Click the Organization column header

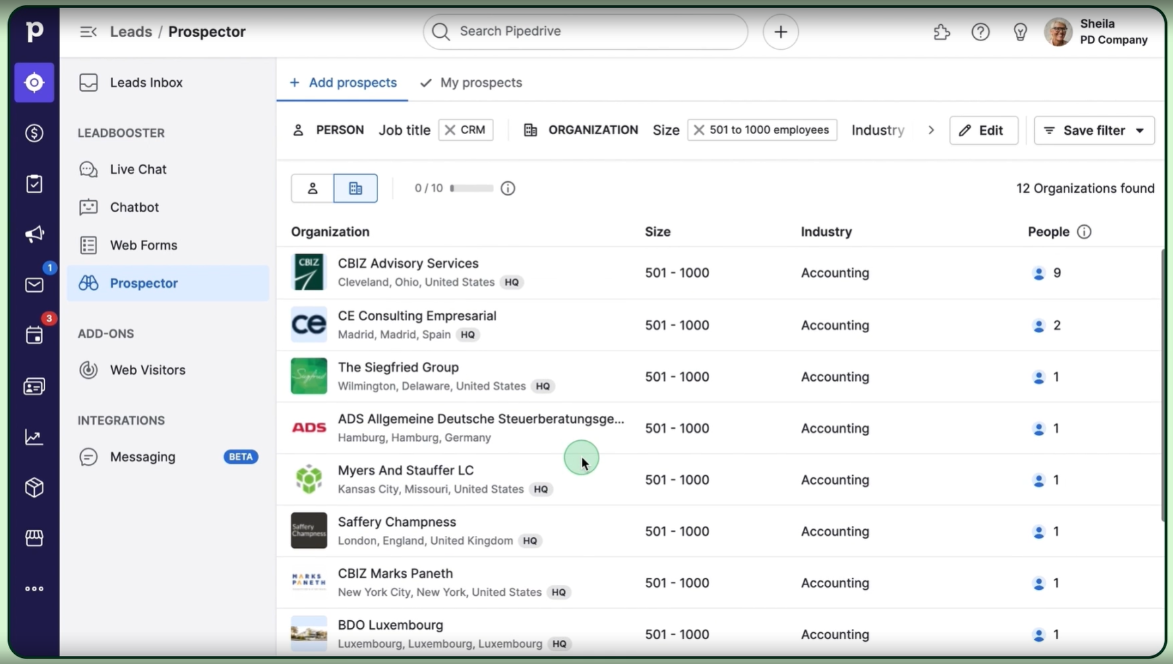coord(330,232)
